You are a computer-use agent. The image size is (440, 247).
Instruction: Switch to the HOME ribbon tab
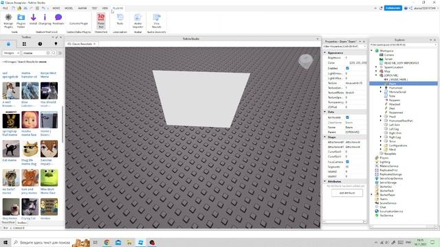coord(56,8)
